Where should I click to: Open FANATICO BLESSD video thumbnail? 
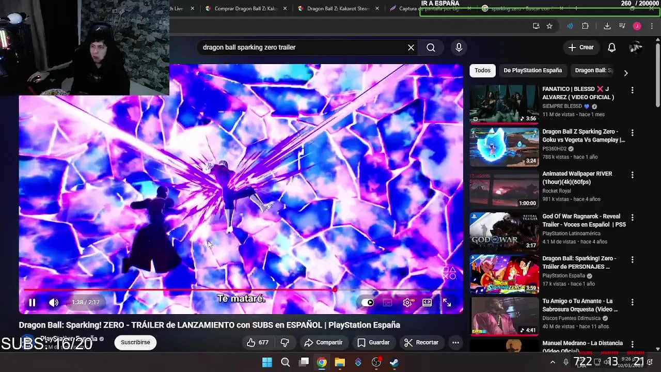click(x=504, y=104)
